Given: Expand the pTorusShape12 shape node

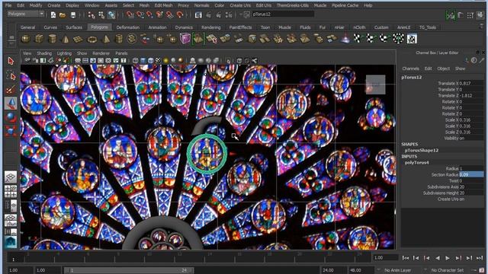Looking at the screenshot, I should coord(422,150).
